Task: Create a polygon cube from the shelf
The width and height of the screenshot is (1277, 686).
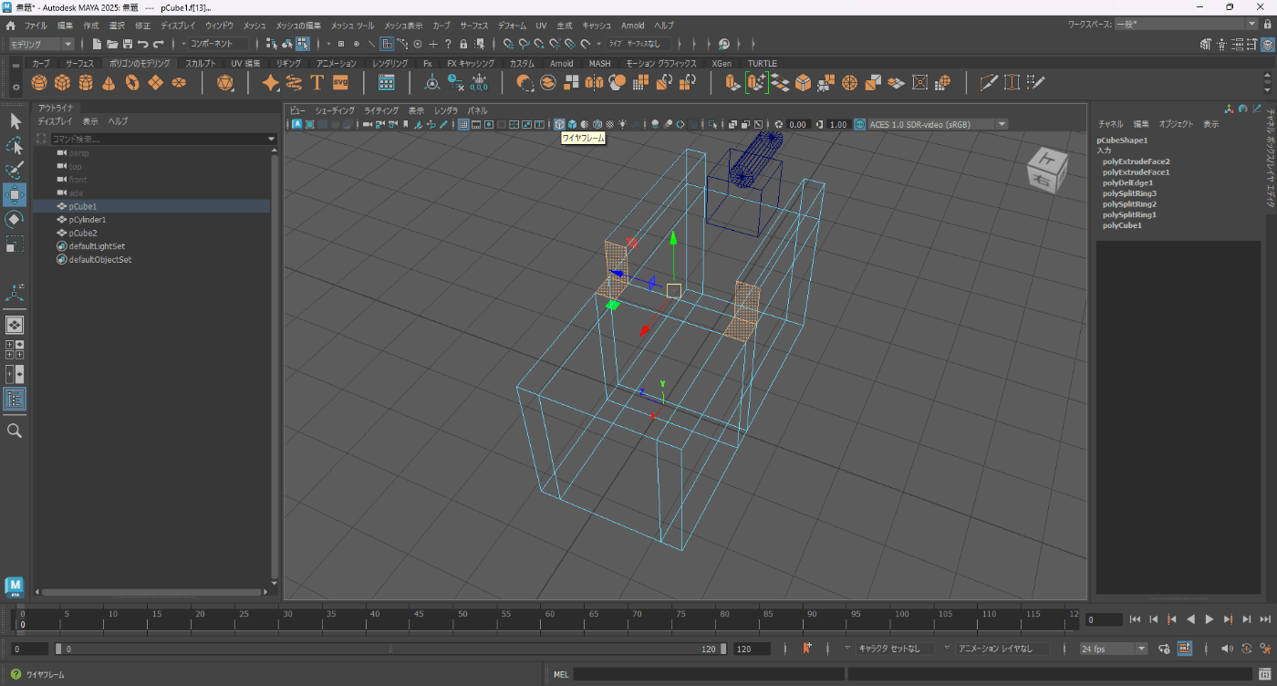Action: tap(62, 83)
